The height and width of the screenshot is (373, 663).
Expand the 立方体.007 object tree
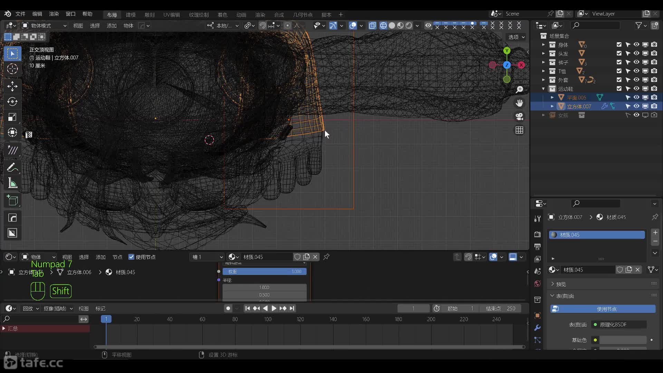[x=552, y=106]
